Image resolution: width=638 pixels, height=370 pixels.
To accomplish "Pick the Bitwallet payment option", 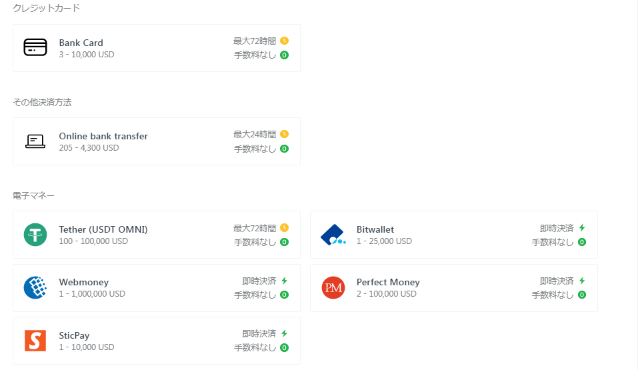I will [454, 235].
